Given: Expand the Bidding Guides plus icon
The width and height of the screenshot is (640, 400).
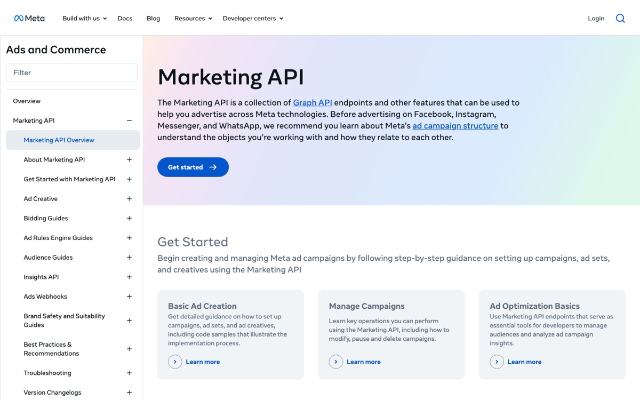Looking at the screenshot, I should point(129,218).
